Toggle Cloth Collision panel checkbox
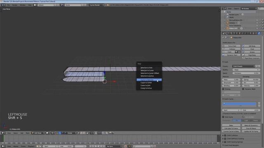This screenshot has width=264, height=148. [225, 135]
